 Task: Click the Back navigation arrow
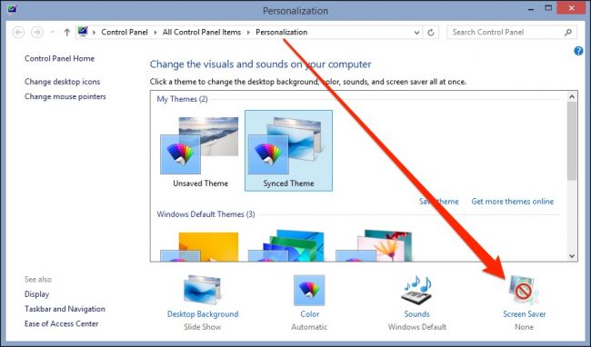[18, 33]
